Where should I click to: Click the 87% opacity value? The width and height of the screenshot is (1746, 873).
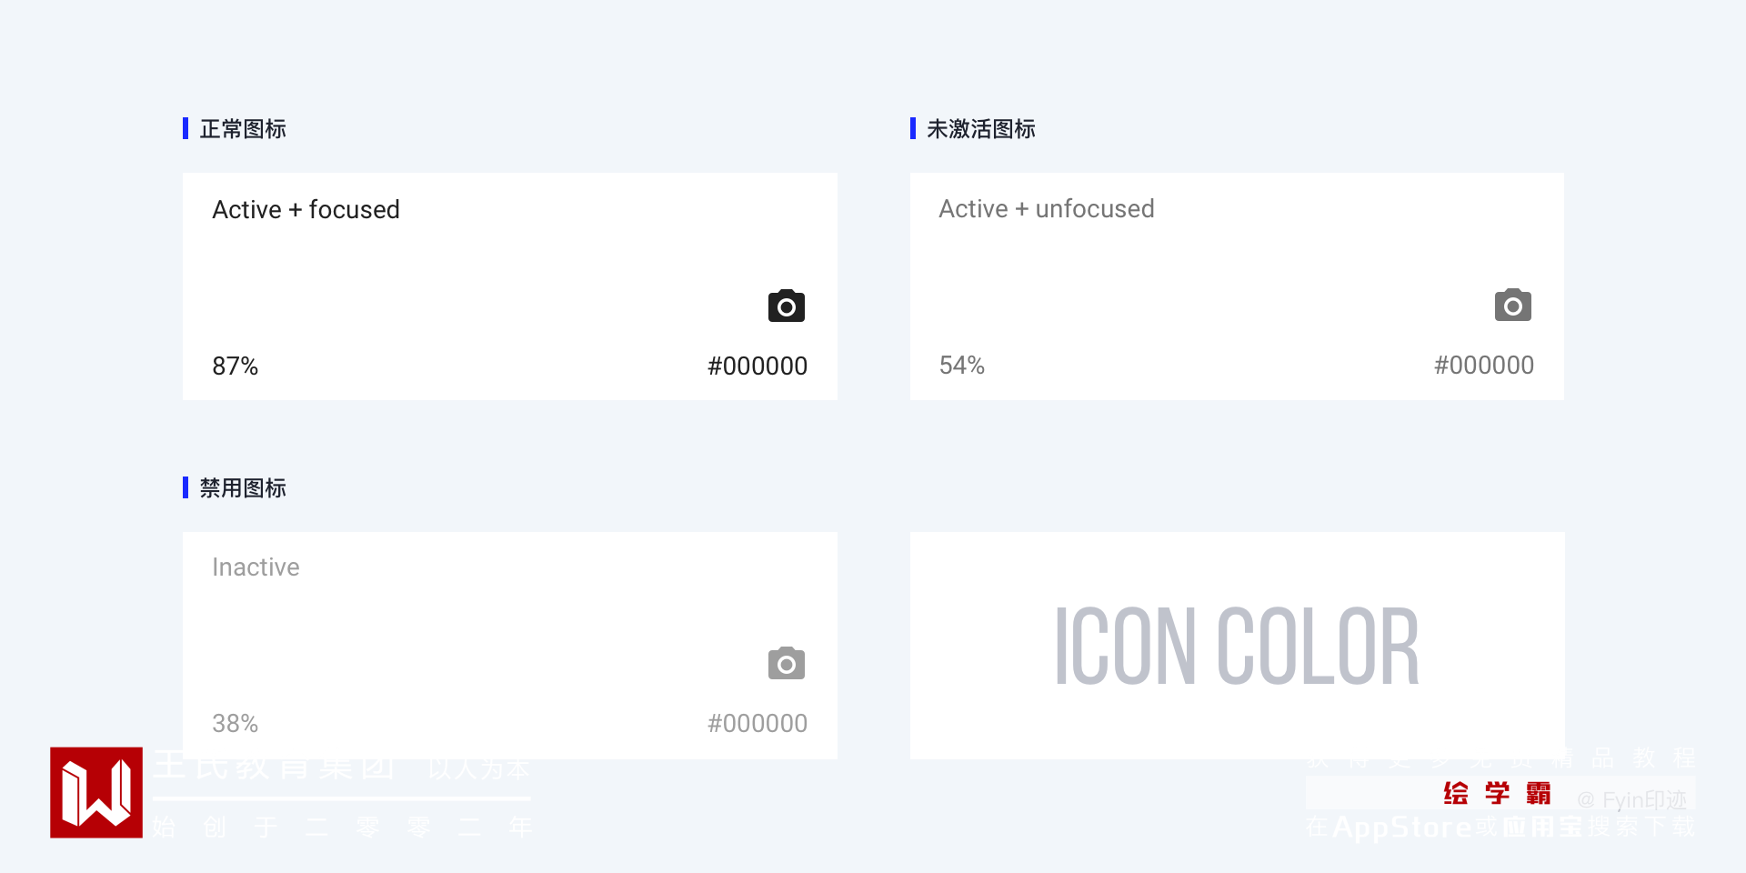pyautogui.click(x=235, y=366)
